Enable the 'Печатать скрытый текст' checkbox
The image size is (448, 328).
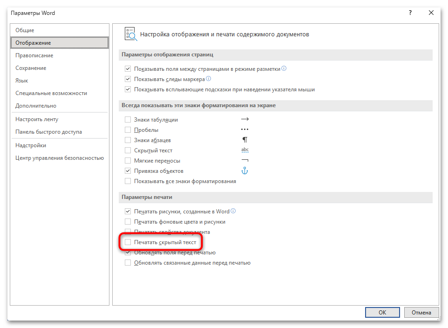128,242
